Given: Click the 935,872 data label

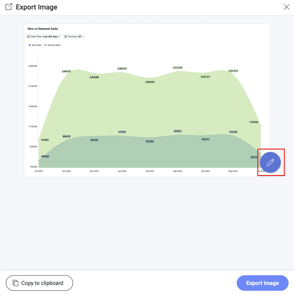Looking at the screenshot, I should (x=178, y=131).
